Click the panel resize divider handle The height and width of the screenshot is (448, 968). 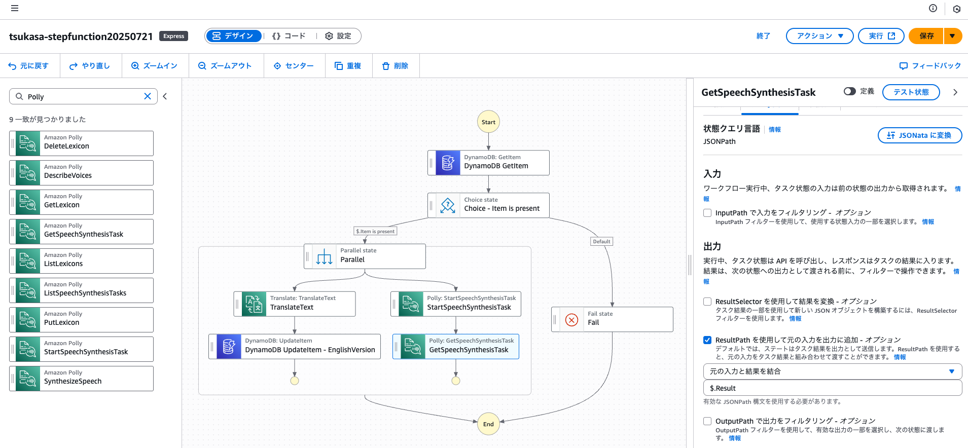[x=690, y=264]
